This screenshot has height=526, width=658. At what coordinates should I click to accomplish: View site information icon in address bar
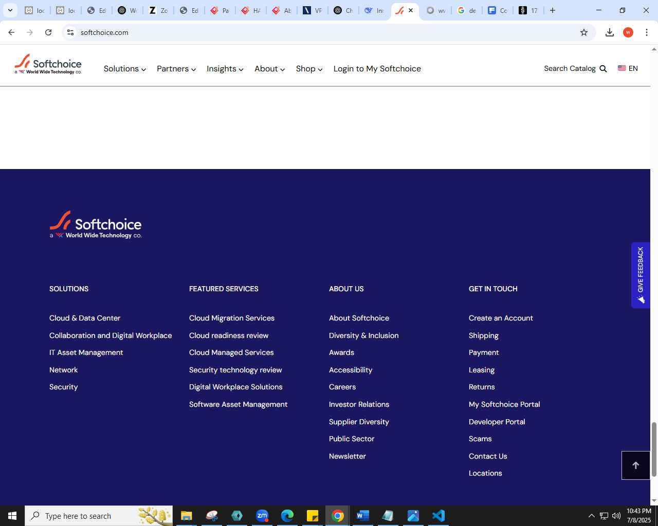(70, 32)
